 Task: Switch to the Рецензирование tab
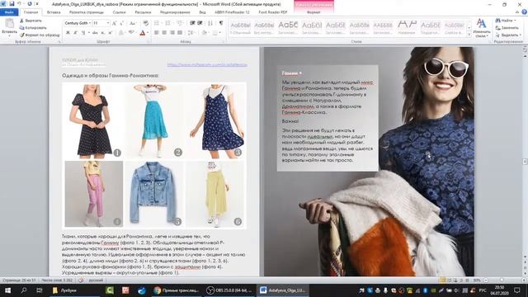175,12
